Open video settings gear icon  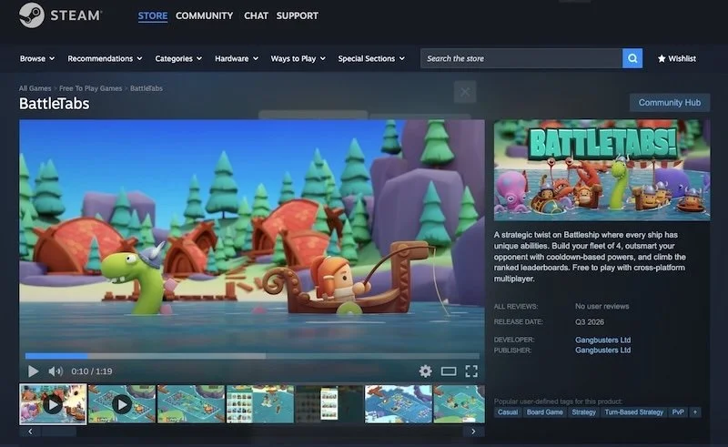coord(425,371)
